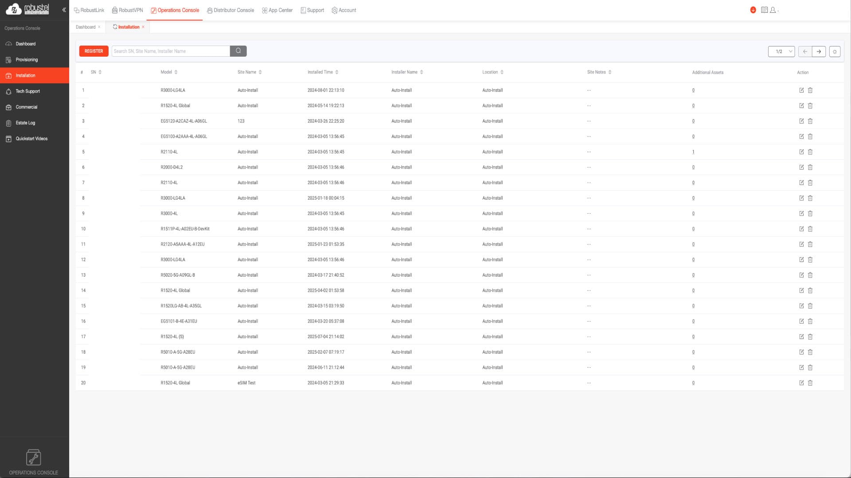Image resolution: width=851 pixels, height=478 pixels.
Task: Edit row 1 R3000-LG4LA entry
Action: 801,90
